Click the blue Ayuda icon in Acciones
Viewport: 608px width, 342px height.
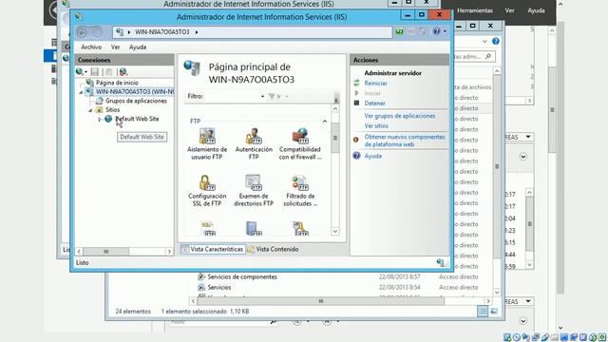tap(356, 156)
